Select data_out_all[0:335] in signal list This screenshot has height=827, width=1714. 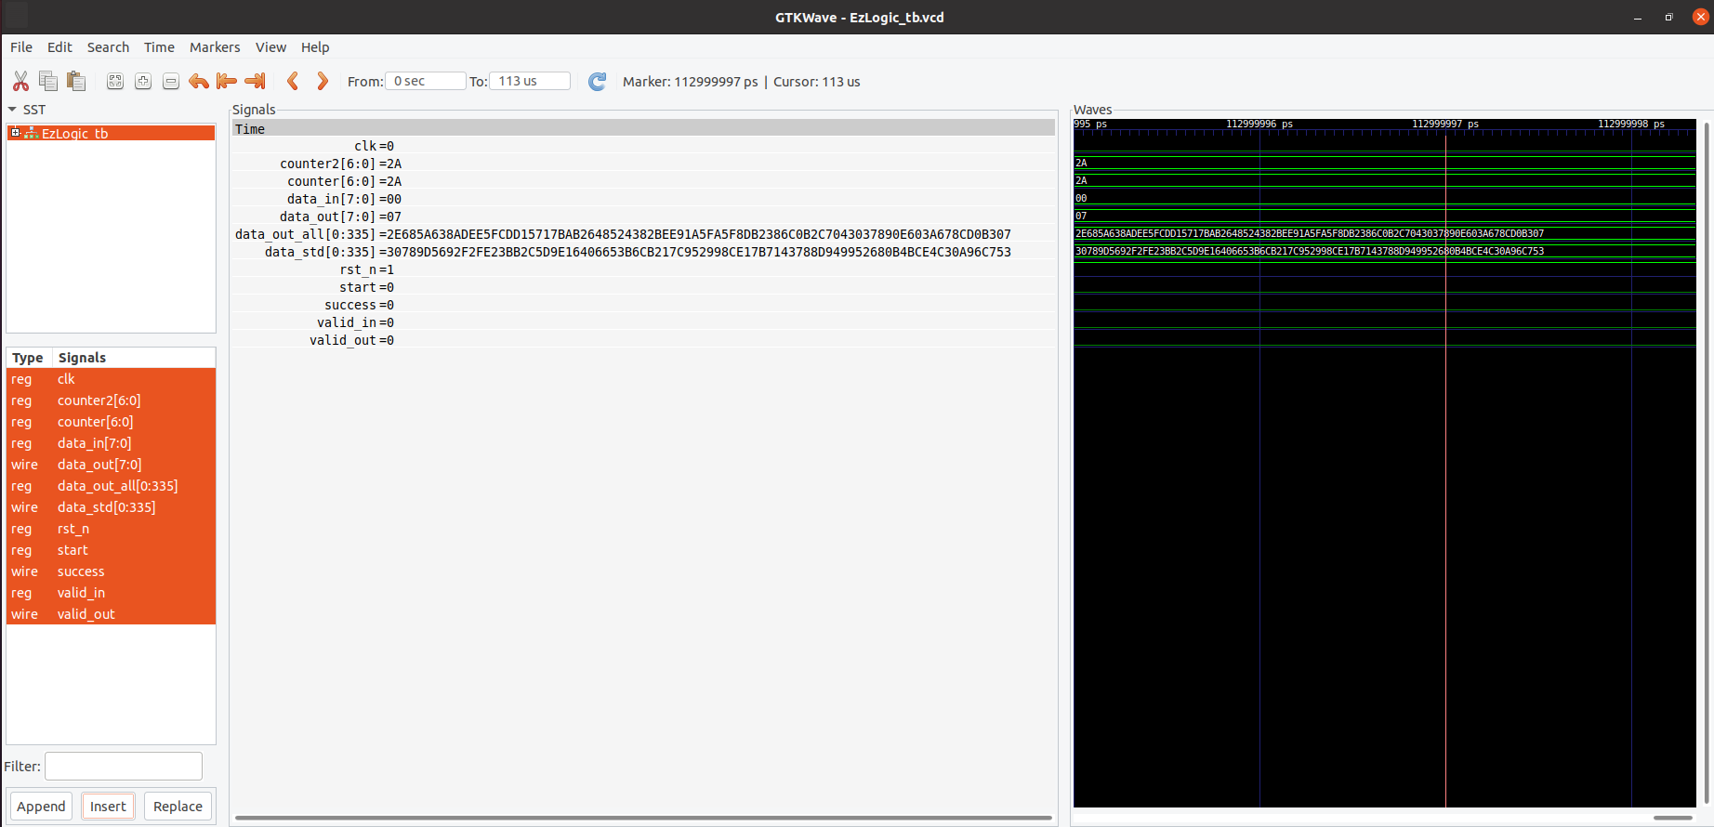(x=117, y=486)
